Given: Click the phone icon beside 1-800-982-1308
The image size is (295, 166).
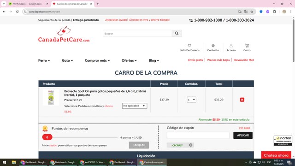Looking at the screenshot, I should [191, 20].
